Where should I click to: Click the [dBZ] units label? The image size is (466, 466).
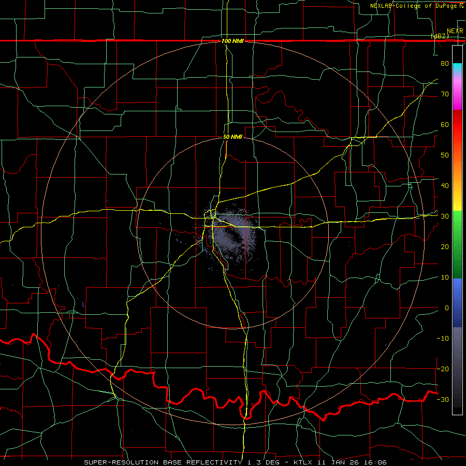click(x=440, y=36)
